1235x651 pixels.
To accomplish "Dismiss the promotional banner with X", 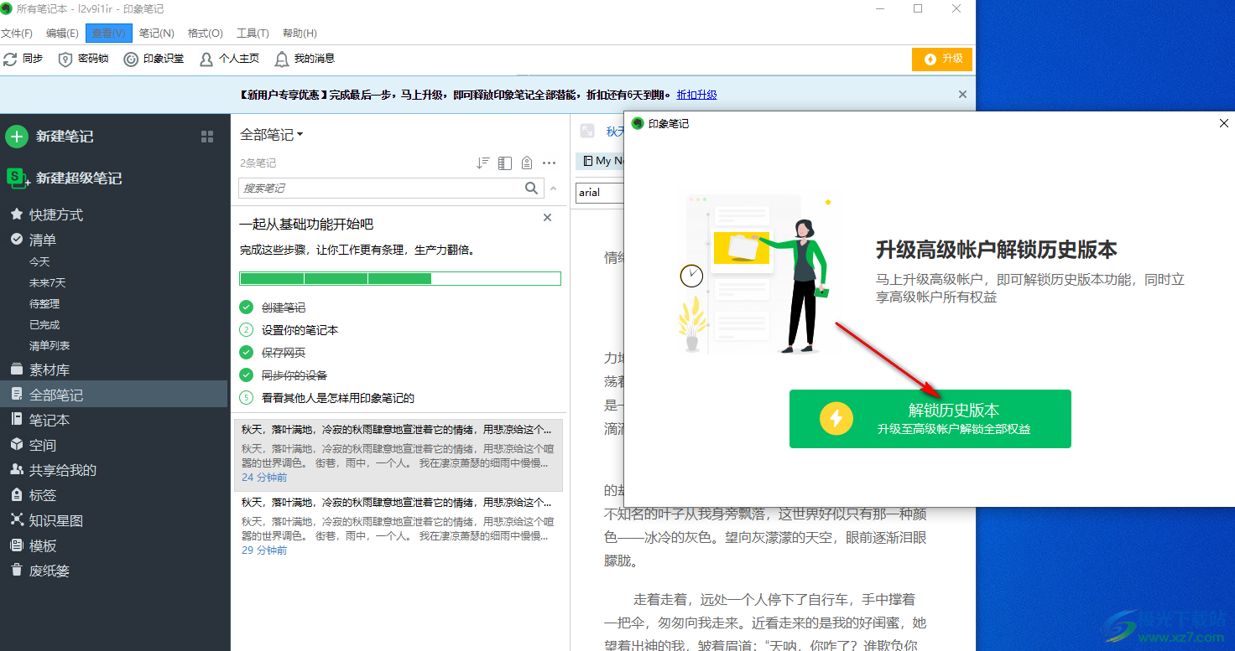I will 962,95.
